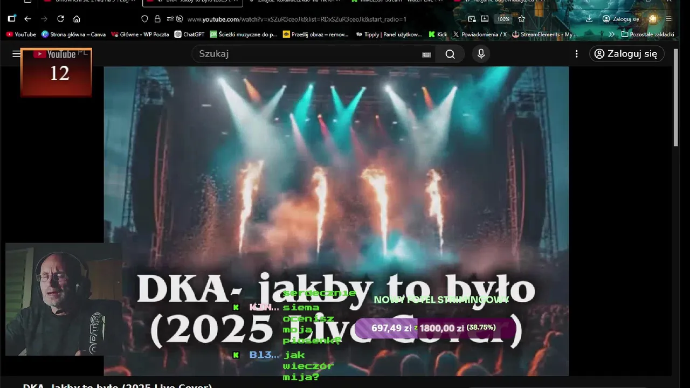
Task: Start voice search with microphone icon
Action: tap(481, 54)
